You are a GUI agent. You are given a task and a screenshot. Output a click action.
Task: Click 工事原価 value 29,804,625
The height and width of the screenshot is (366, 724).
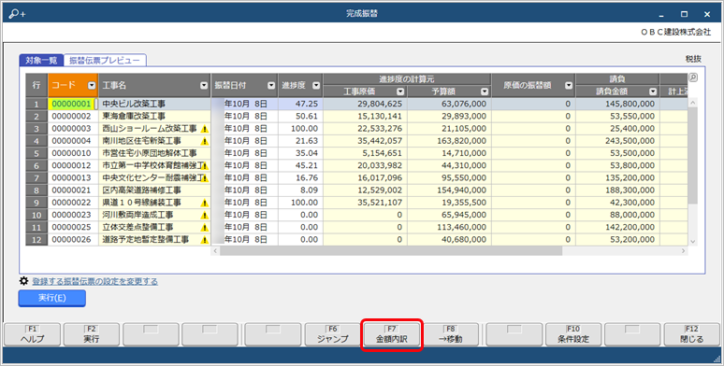pyautogui.click(x=365, y=105)
